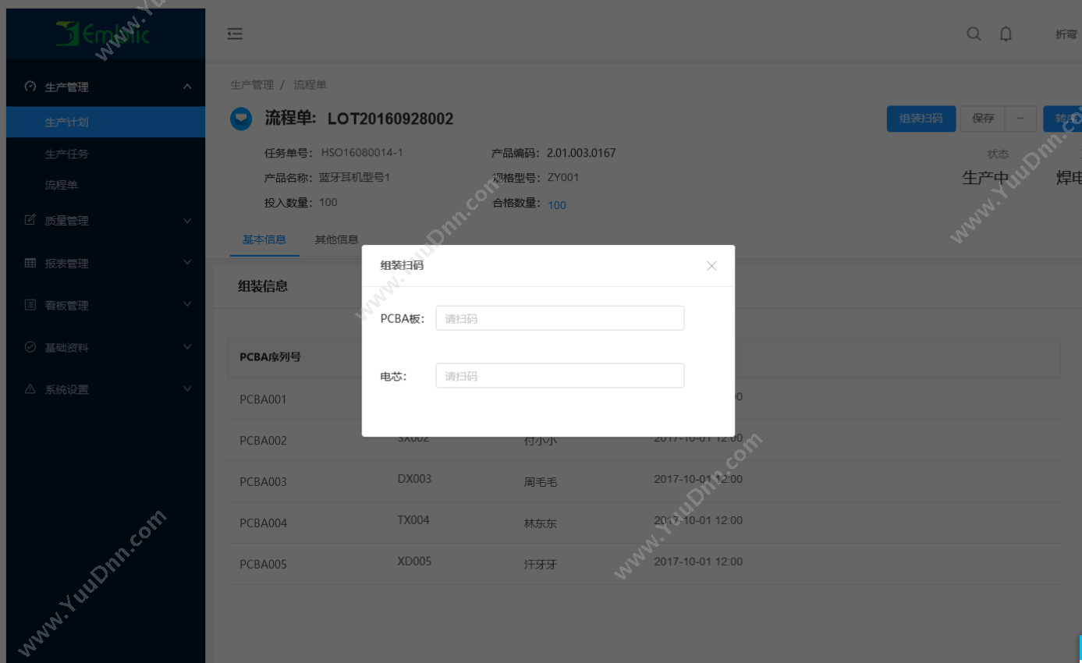1082x663 pixels.
Task: Switch to the 基本信息 tab
Action: (264, 239)
